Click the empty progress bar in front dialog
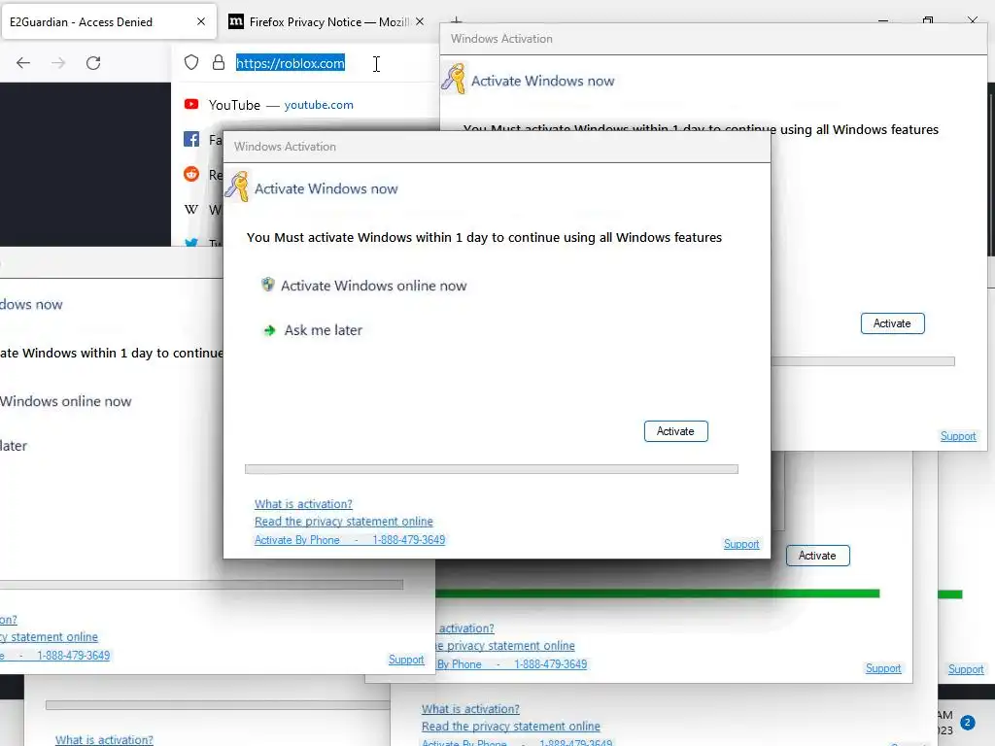 [x=491, y=469]
